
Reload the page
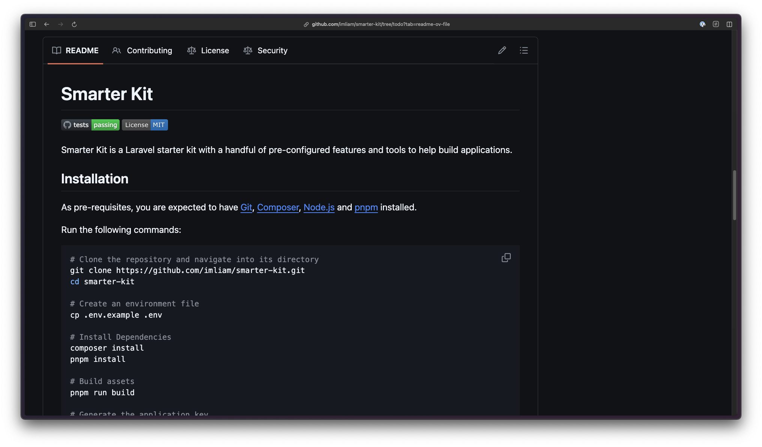coord(74,24)
